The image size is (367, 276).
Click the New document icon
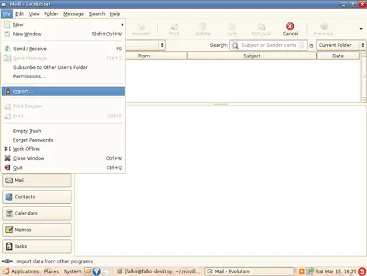[7, 24]
